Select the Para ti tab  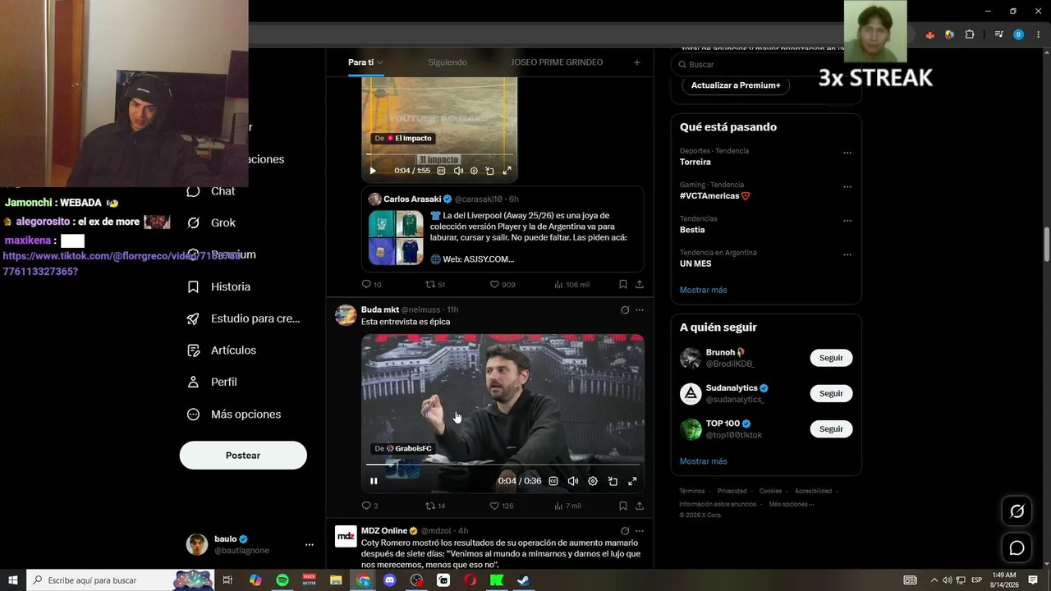coord(360,62)
